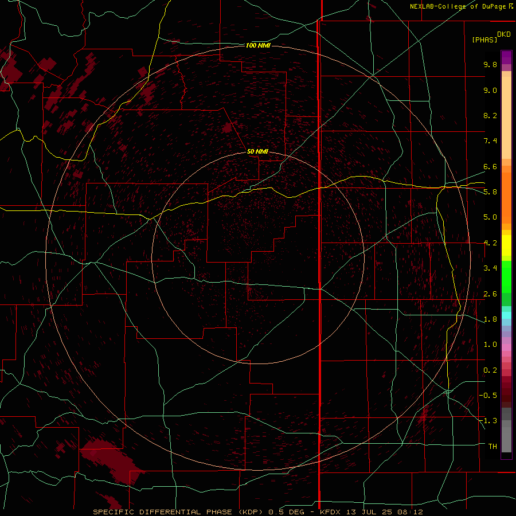Viewport: 516px width, 516px height.
Task: Click the 1.8 value on the color scale
Action: tap(490, 319)
